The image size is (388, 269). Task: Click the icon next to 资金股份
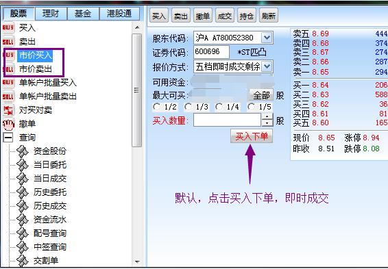pos(23,151)
